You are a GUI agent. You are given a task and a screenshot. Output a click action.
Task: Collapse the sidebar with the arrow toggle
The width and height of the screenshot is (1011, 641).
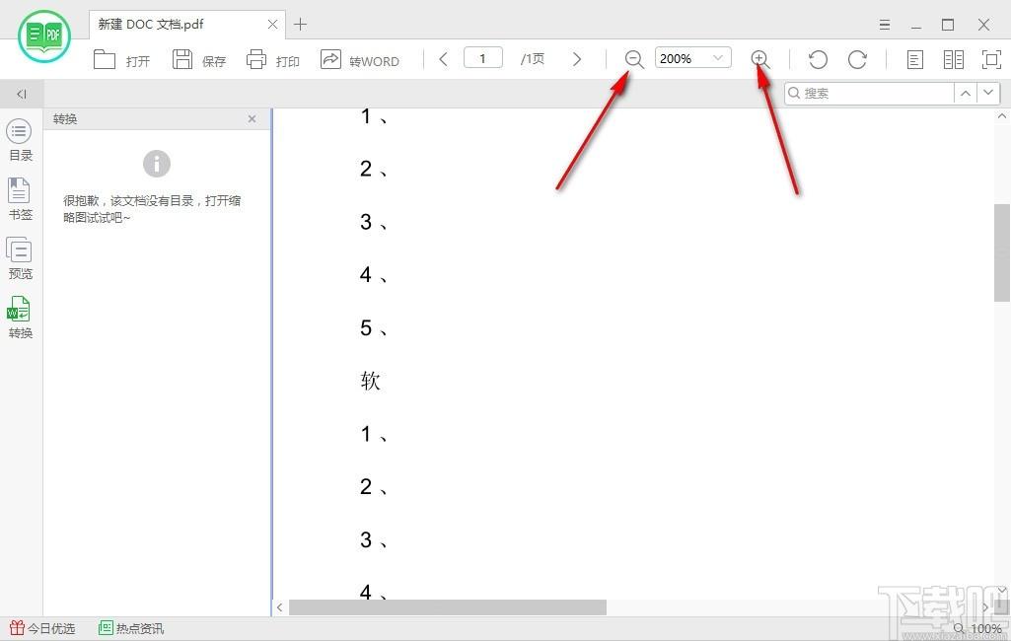click(22, 94)
